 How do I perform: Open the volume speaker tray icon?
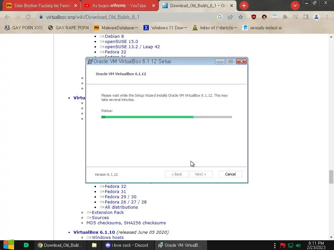click(298, 245)
